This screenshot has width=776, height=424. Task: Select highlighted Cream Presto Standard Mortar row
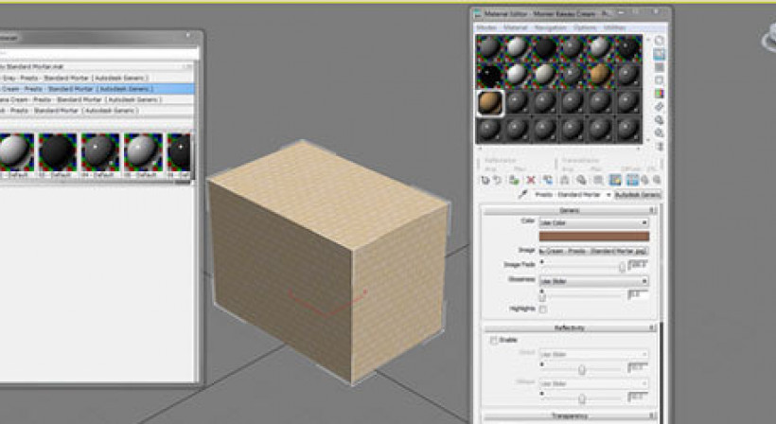coord(97,89)
